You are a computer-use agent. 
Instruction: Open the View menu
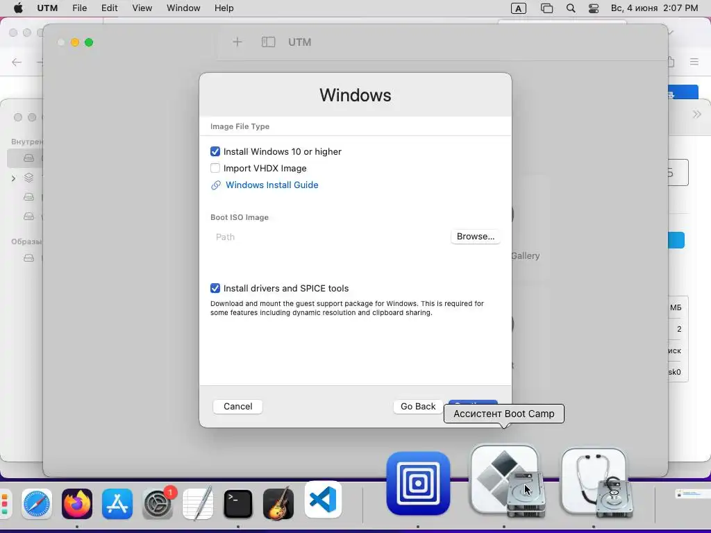(x=142, y=8)
